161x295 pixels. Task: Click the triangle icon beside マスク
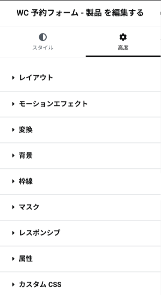click(13, 207)
